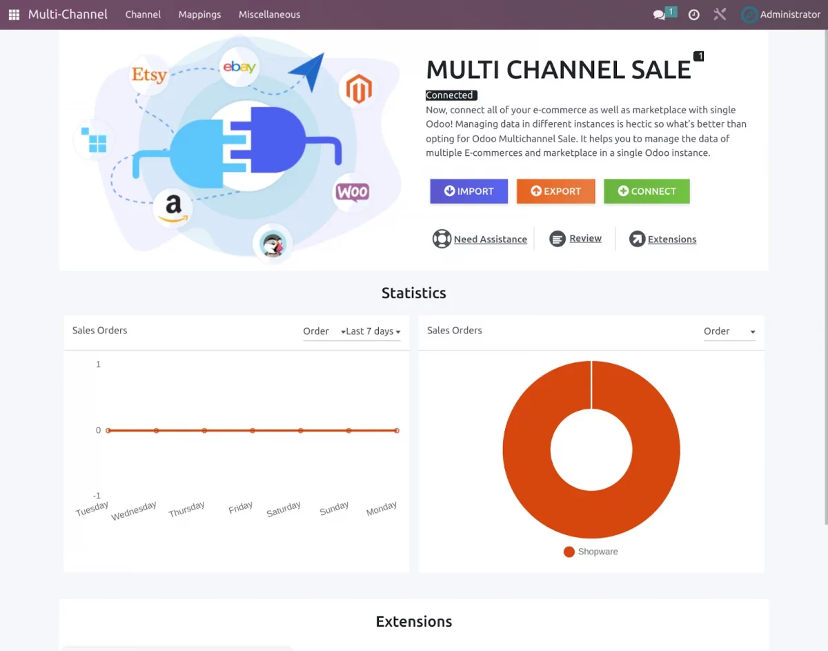Viewport: 828px width, 651px height.
Task: Open the Review link
Action: 585,238
